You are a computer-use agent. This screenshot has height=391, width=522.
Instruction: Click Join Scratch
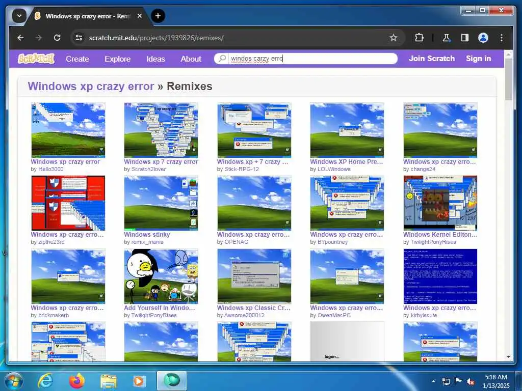coord(431,59)
